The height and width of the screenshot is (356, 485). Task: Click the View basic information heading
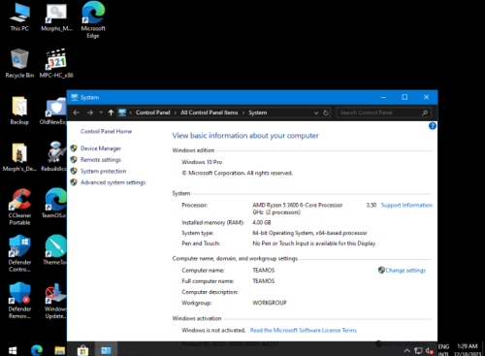pos(245,136)
